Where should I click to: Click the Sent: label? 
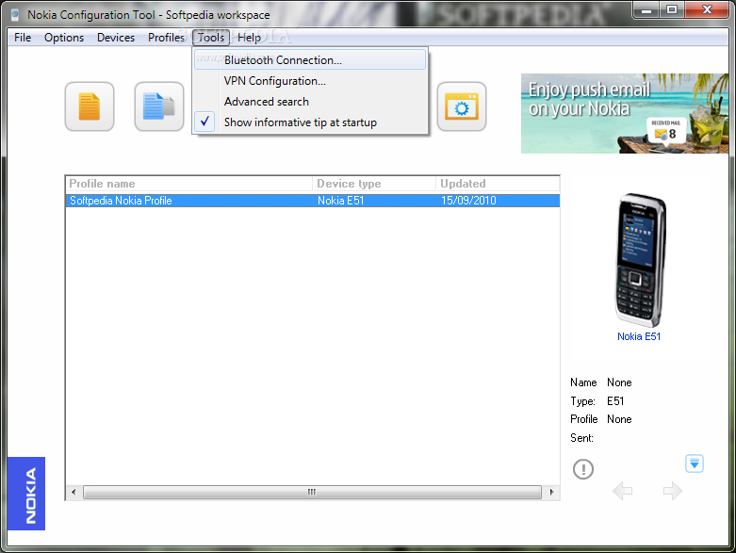(x=582, y=438)
